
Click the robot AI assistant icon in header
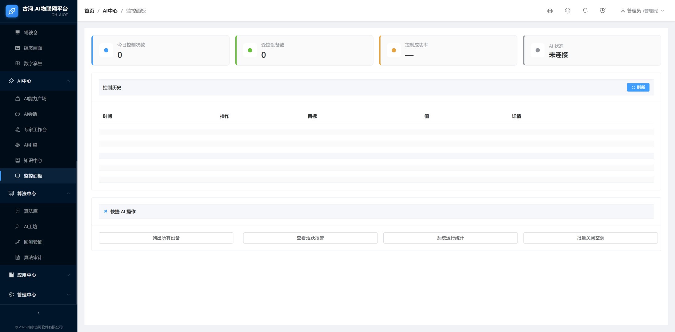click(x=550, y=11)
